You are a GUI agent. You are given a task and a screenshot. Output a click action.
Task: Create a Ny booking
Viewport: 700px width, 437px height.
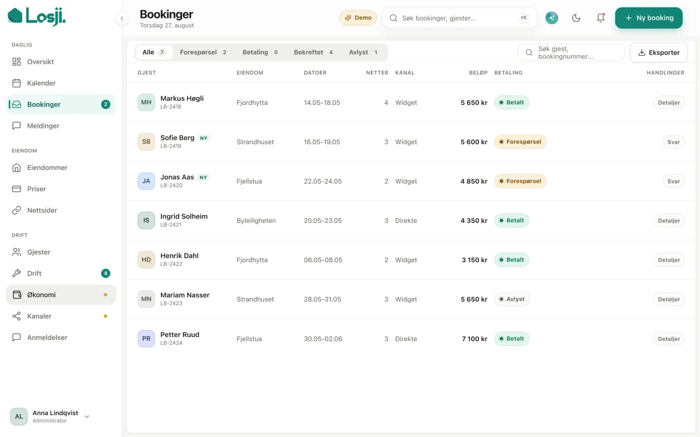pyautogui.click(x=649, y=18)
